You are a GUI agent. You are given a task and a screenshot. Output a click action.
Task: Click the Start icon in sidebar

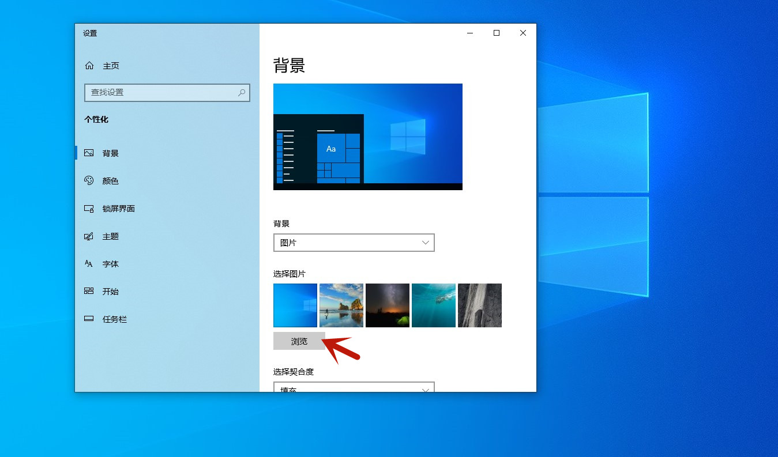point(89,292)
